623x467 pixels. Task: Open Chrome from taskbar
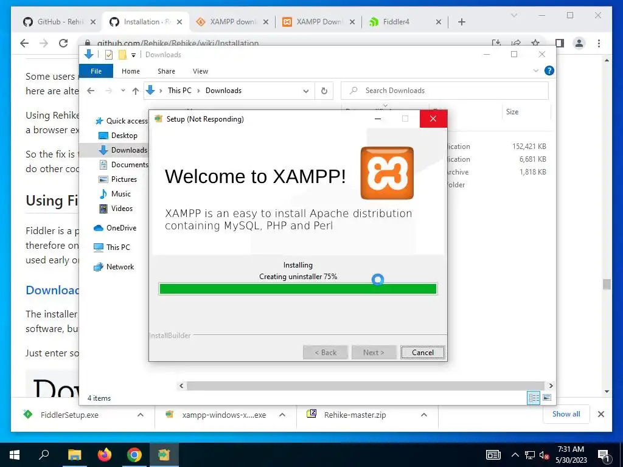pyautogui.click(x=134, y=455)
